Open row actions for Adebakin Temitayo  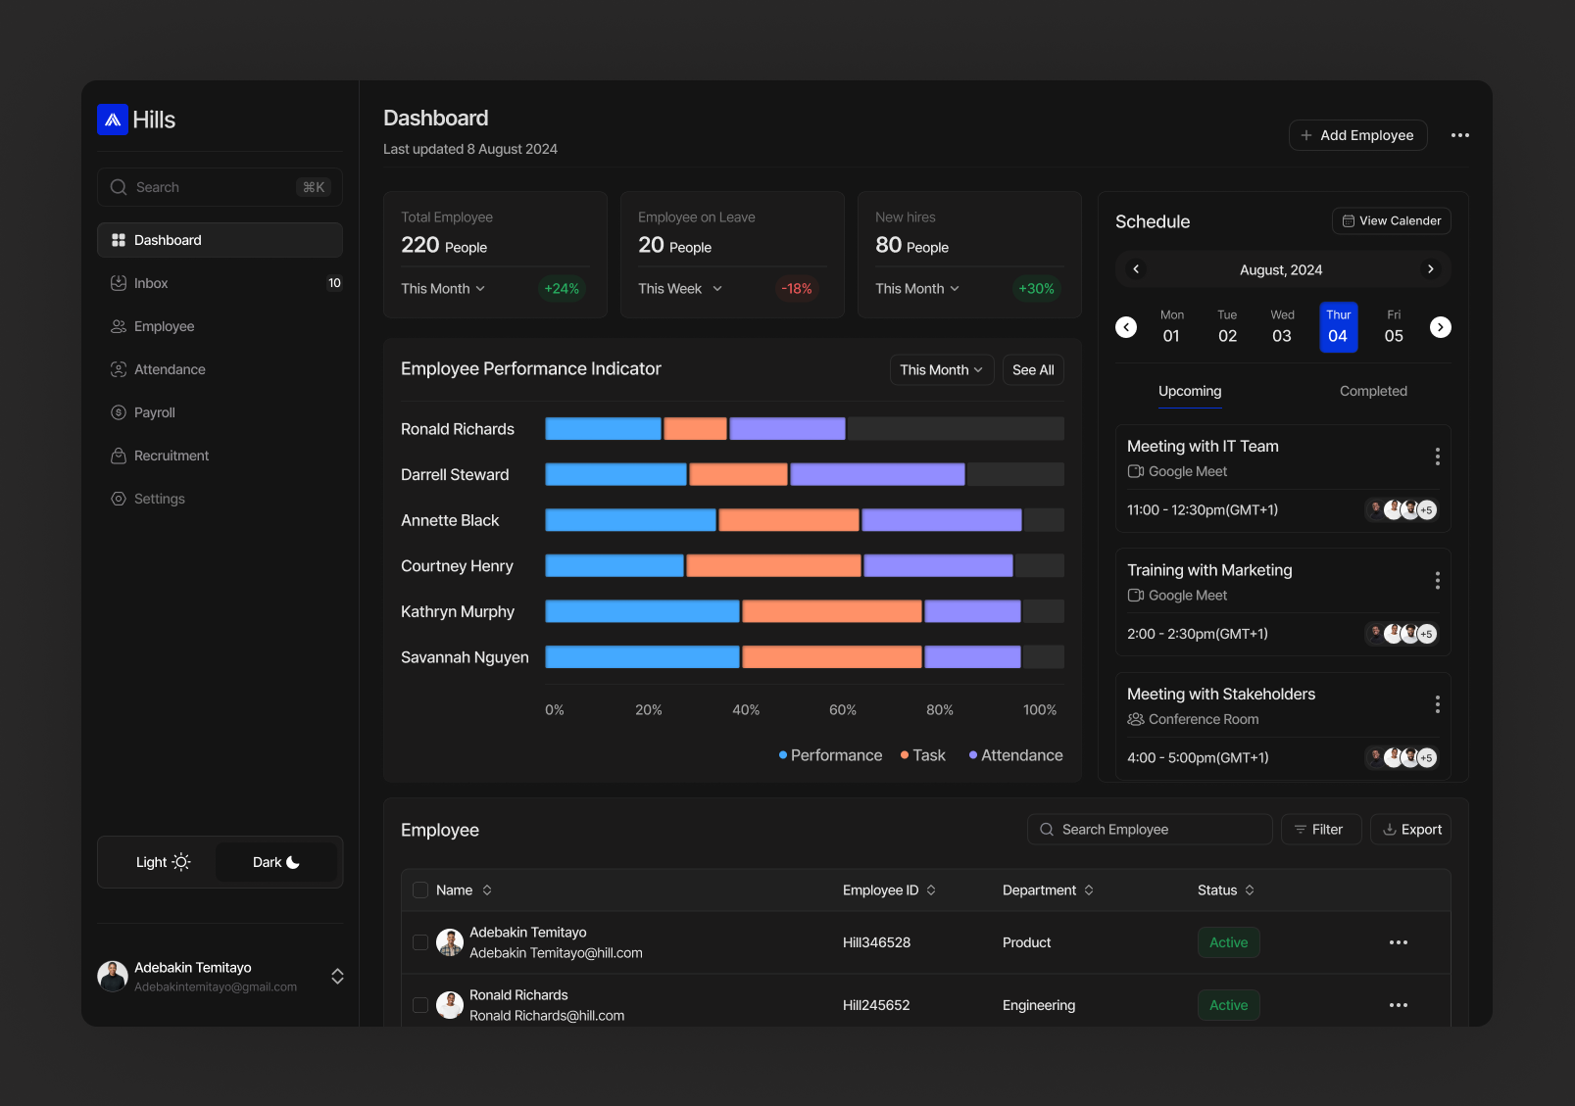[x=1398, y=942]
